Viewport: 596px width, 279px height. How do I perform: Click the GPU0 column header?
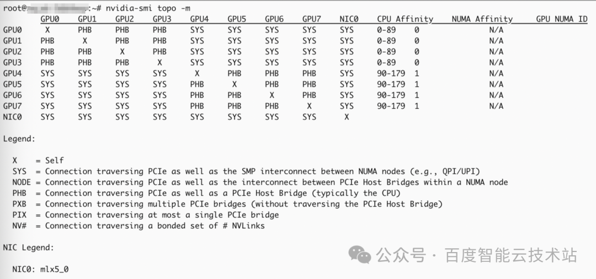click(50, 19)
